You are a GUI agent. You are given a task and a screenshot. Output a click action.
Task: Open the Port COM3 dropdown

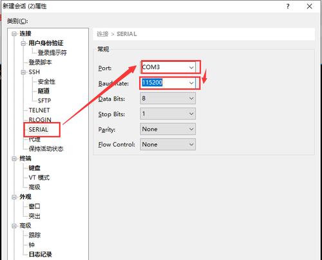168,67
